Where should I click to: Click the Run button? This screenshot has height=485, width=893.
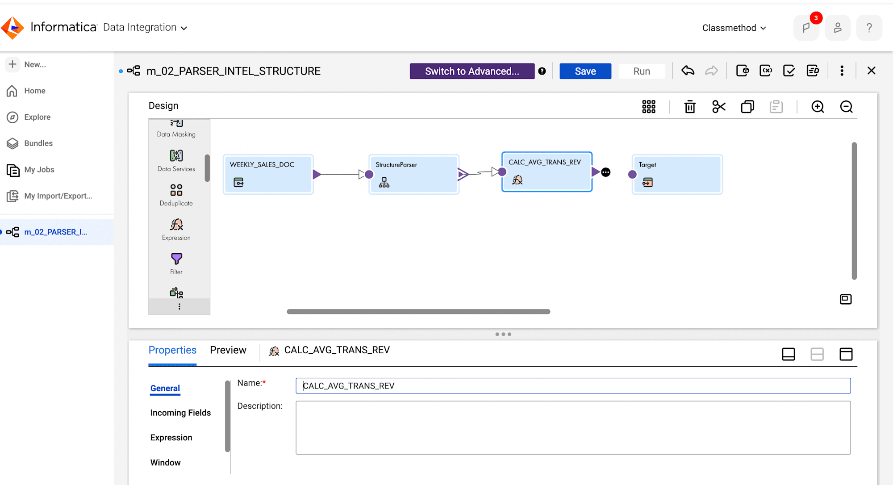[x=642, y=71]
